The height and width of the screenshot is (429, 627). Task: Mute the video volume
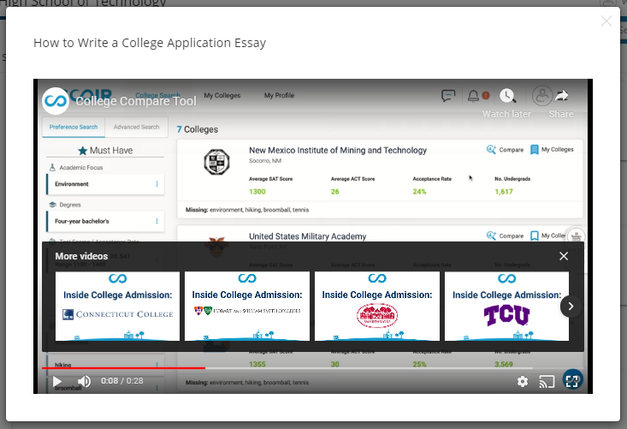coord(84,381)
